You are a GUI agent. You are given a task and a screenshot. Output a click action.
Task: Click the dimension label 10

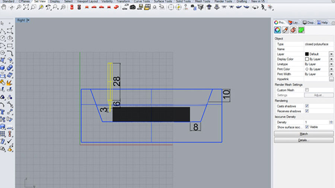click(226, 95)
